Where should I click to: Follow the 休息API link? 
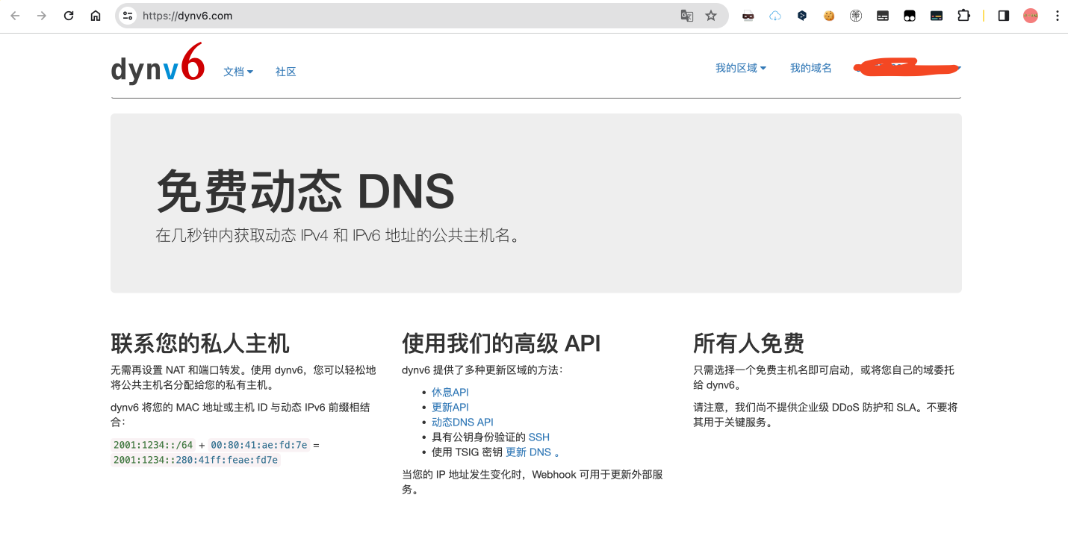coord(450,392)
